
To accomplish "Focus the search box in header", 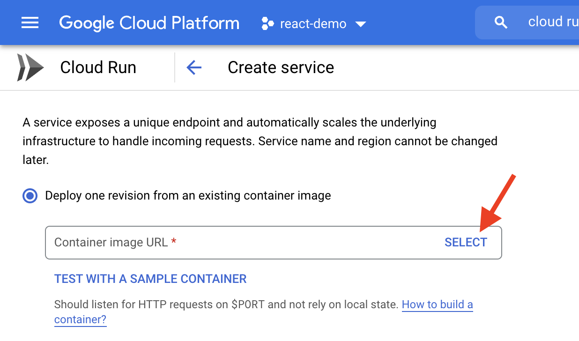I will 527,22.
